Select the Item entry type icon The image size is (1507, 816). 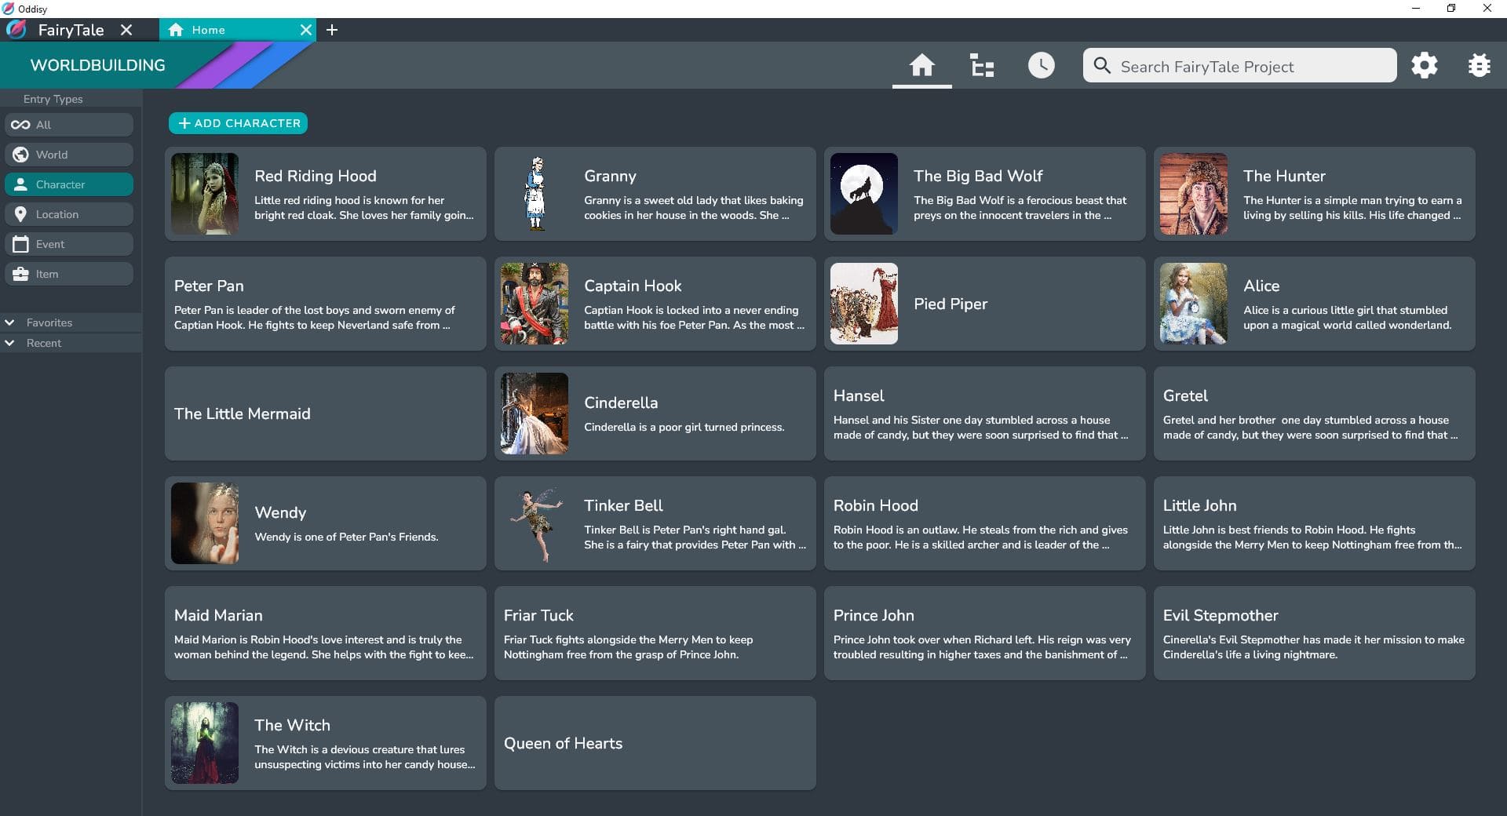[x=68, y=273]
